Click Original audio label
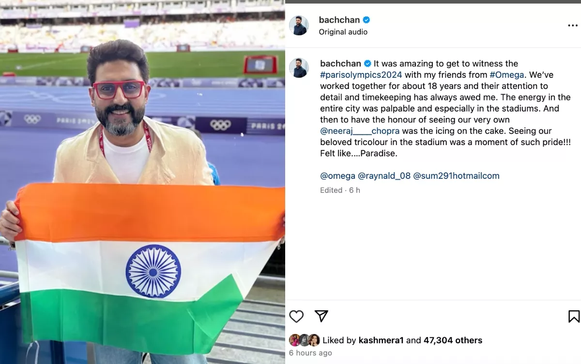 pos(343,32)
